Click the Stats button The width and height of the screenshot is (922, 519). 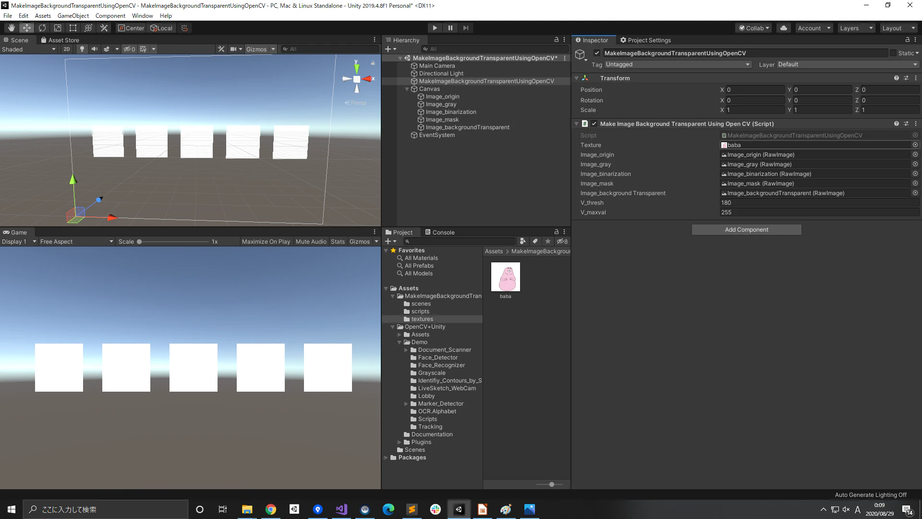click(x=338, y=241)
